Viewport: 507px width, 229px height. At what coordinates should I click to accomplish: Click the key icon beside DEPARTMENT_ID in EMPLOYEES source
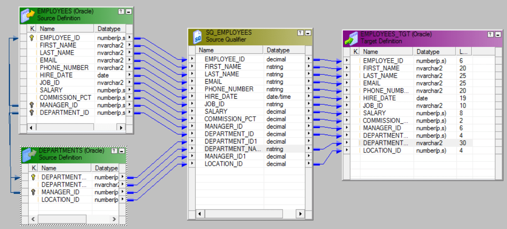click(x=32, y=112)
